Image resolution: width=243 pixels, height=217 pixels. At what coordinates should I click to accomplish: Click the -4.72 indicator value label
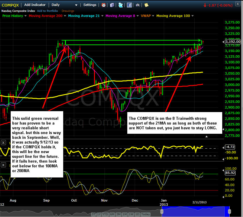(230, 147)
